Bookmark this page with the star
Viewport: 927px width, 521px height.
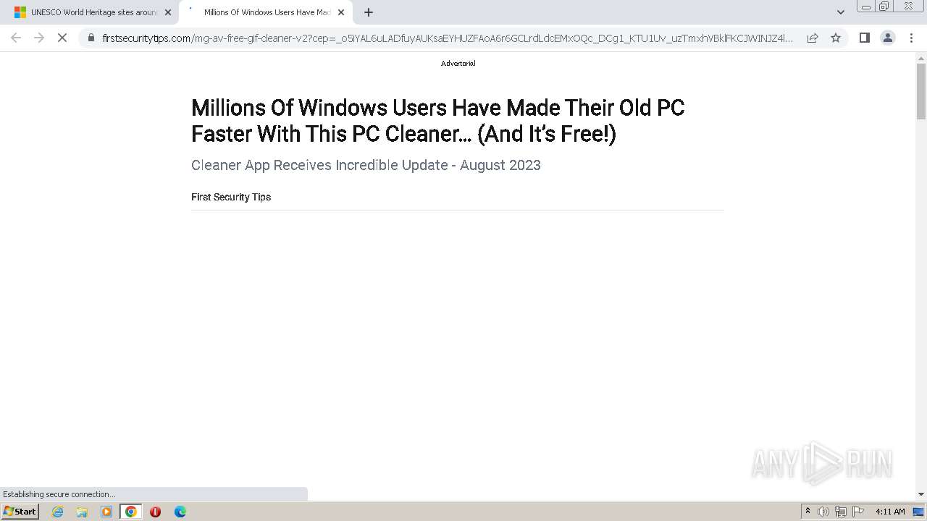pyautogui.click(x=836, y=38)
